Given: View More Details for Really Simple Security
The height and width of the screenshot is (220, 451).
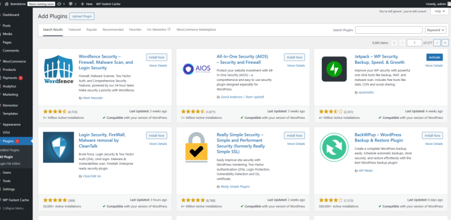Looking at the screenshot, I should 296,144.
